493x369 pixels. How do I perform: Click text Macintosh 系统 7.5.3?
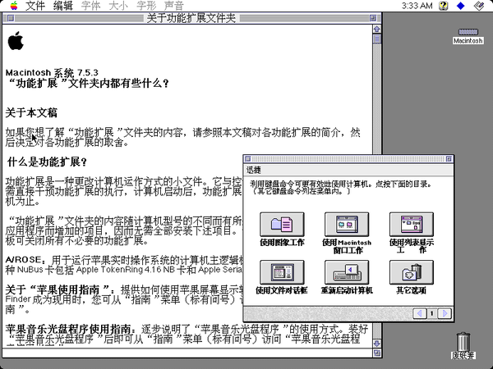52,73
